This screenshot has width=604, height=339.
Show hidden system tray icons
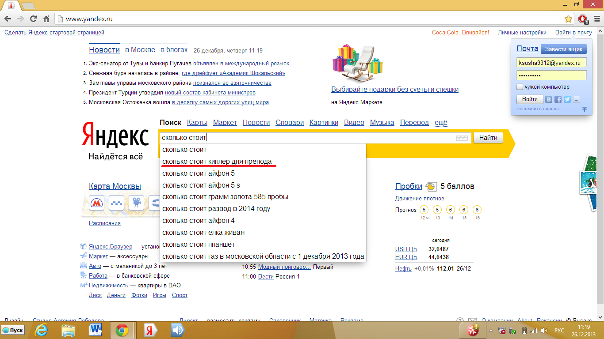tap(491, 331)
